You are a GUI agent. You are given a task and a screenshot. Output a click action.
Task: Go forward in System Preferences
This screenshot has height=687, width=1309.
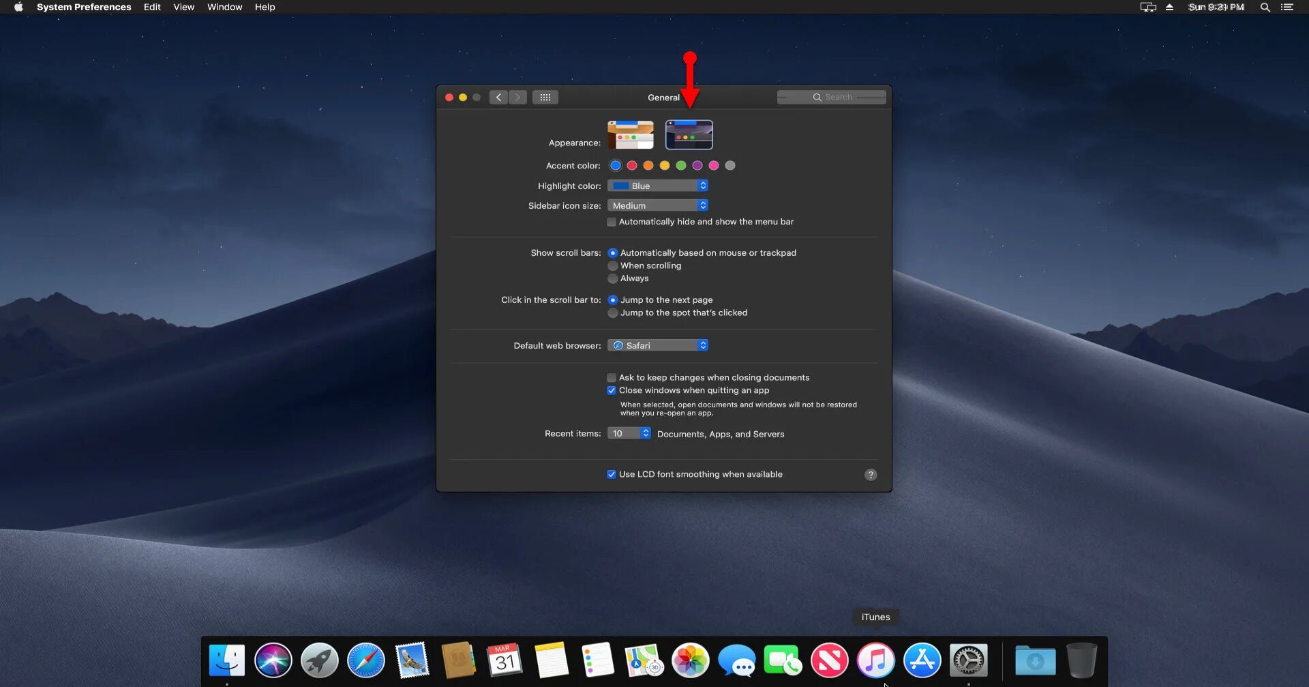(x=518, y=98)
